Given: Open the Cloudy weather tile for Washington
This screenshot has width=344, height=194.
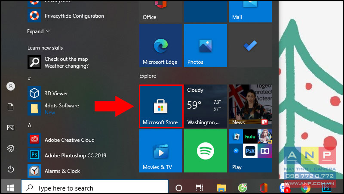Looking at the screenshot, I should [x=206, y=106].
